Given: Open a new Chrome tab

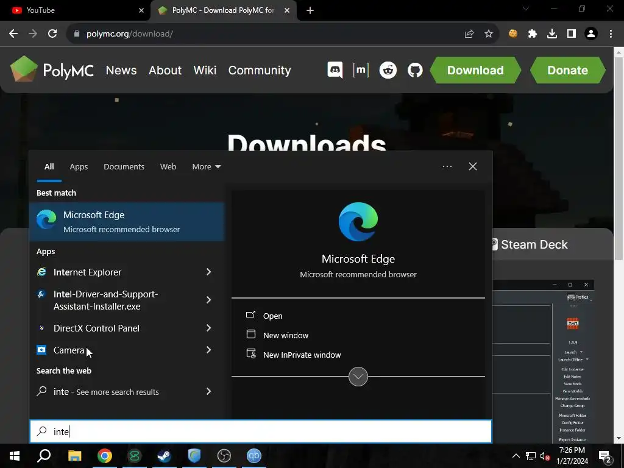Looking at the screenshot, I should (x=310, y=10).
